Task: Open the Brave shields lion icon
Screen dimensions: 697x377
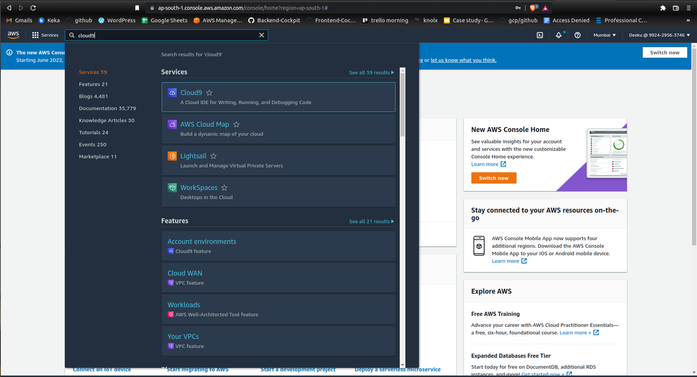Action: (x=533, y=8)
